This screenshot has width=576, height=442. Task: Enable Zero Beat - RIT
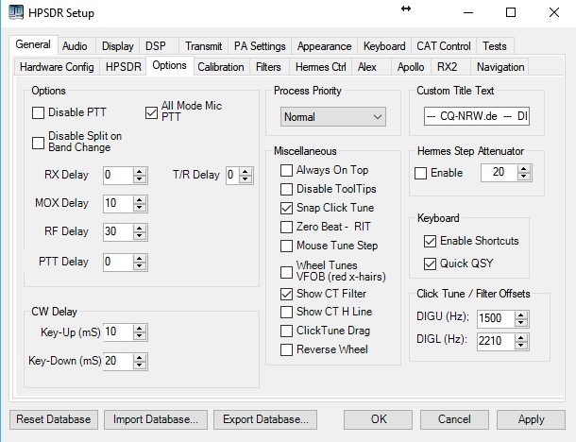click(286, 227)
